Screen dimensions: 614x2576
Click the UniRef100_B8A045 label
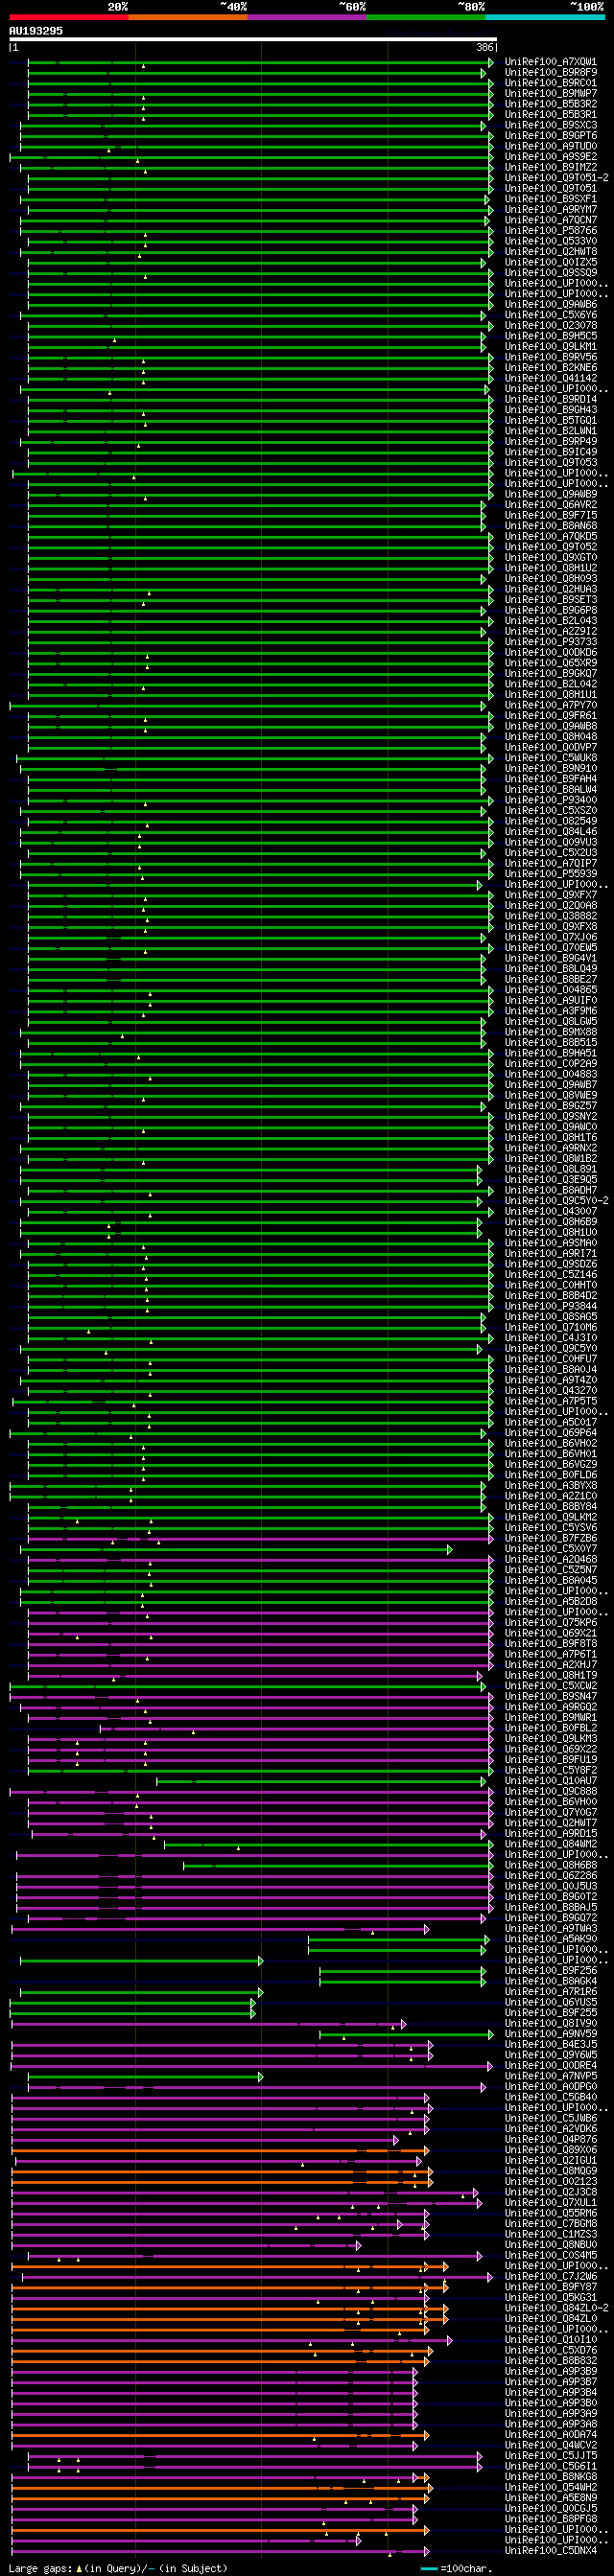tap(551, 1580)
